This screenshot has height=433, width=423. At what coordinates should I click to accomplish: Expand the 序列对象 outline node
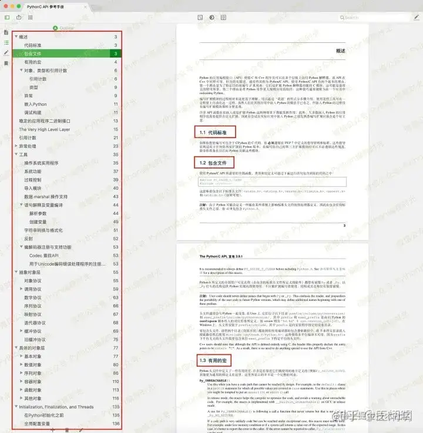coord(21,373)
